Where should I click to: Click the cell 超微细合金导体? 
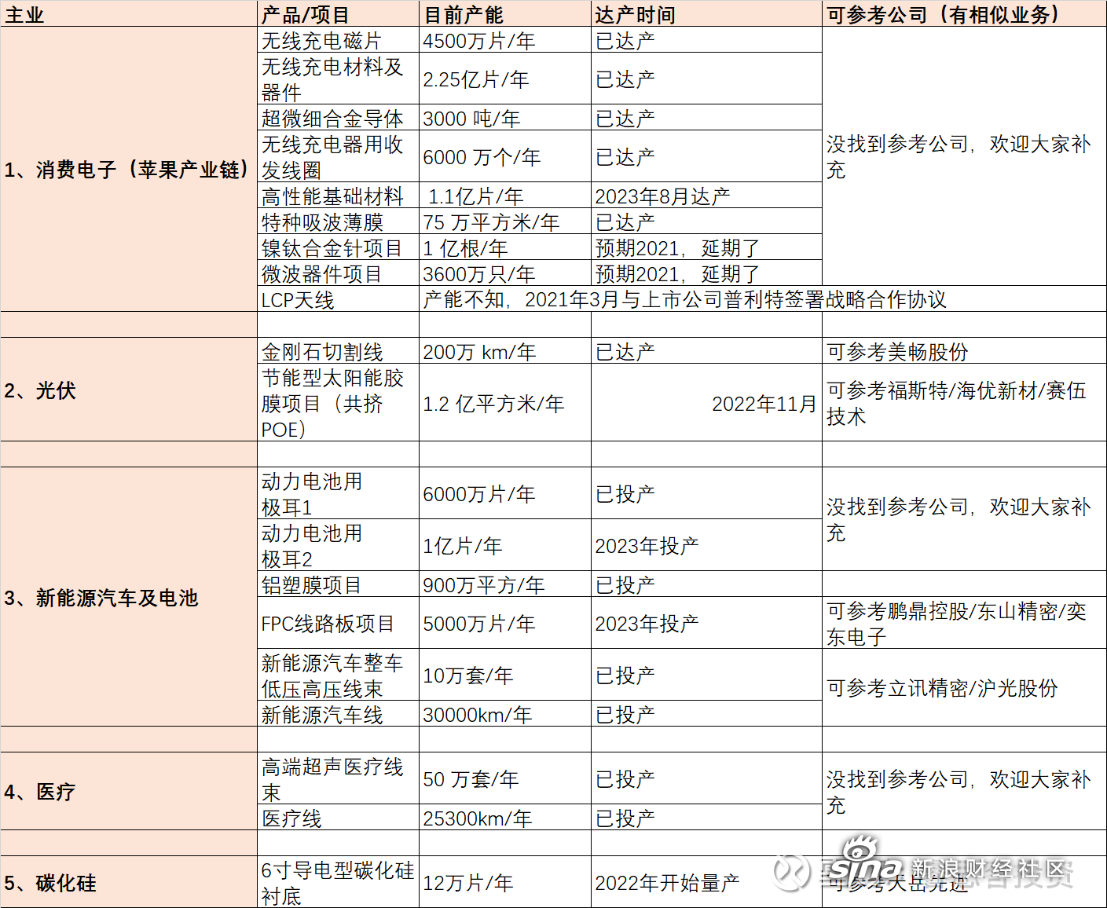[338, 118]
